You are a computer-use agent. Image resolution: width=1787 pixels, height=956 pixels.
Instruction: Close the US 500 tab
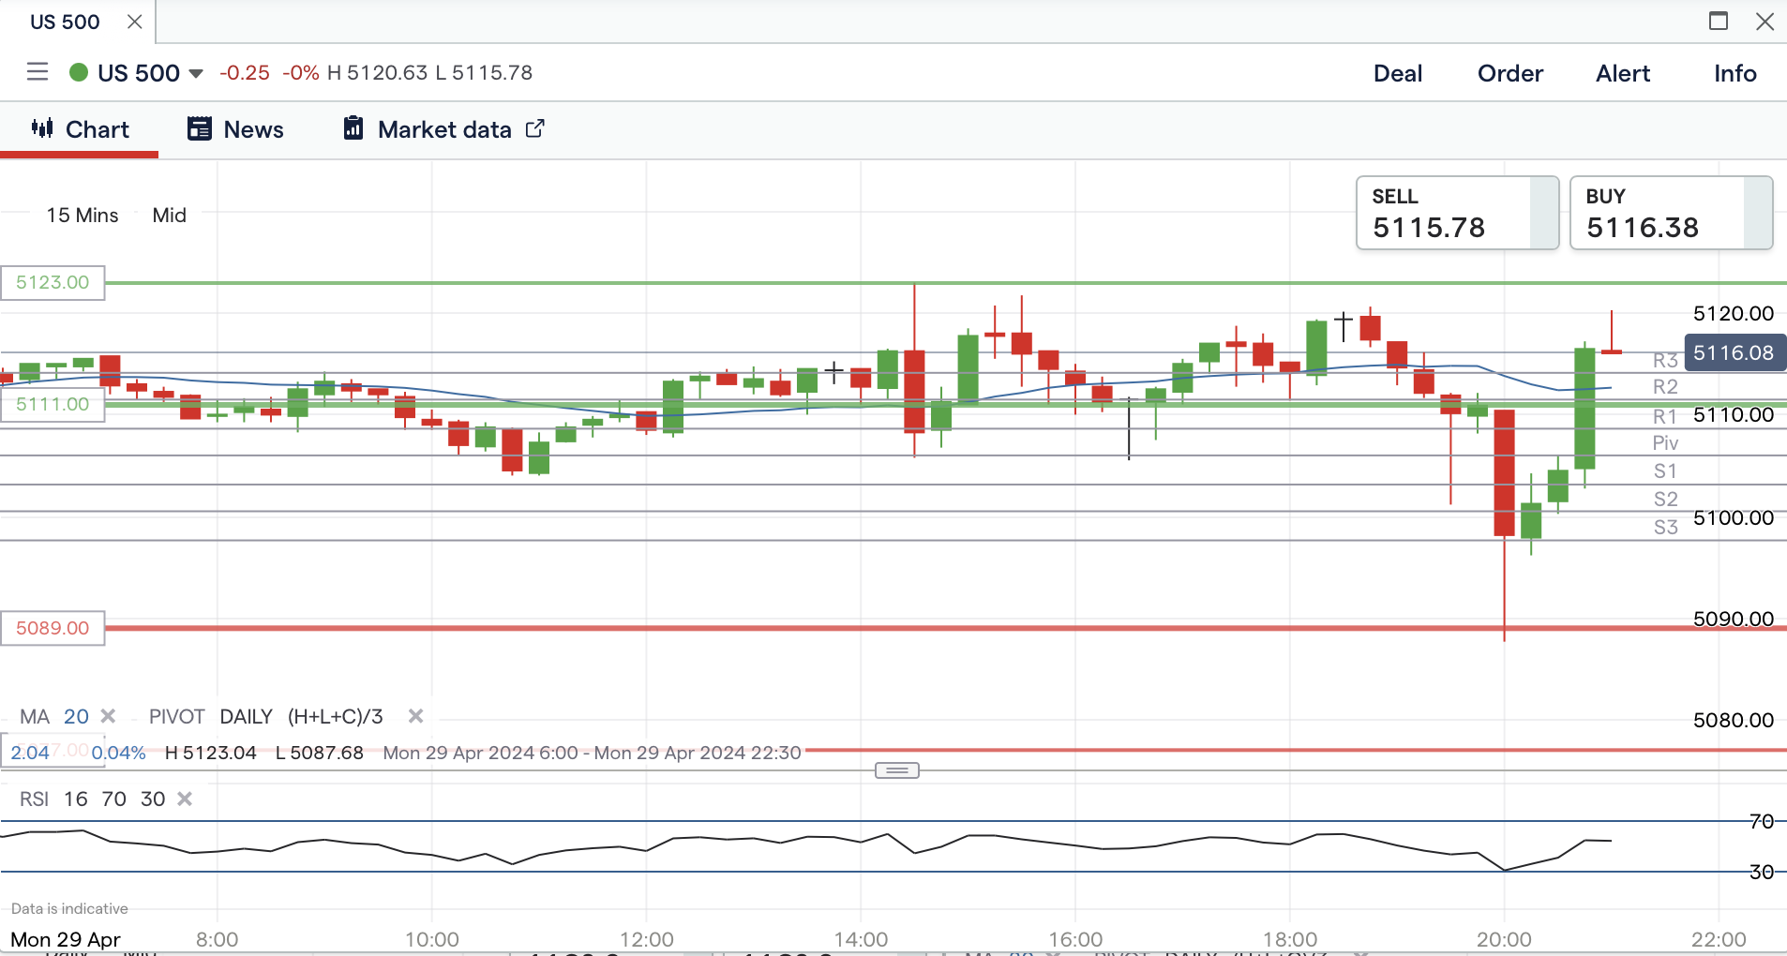coord(134,22)
